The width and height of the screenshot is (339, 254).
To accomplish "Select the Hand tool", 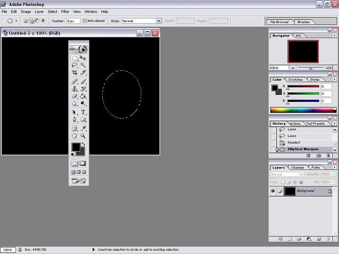I will 75,135.
